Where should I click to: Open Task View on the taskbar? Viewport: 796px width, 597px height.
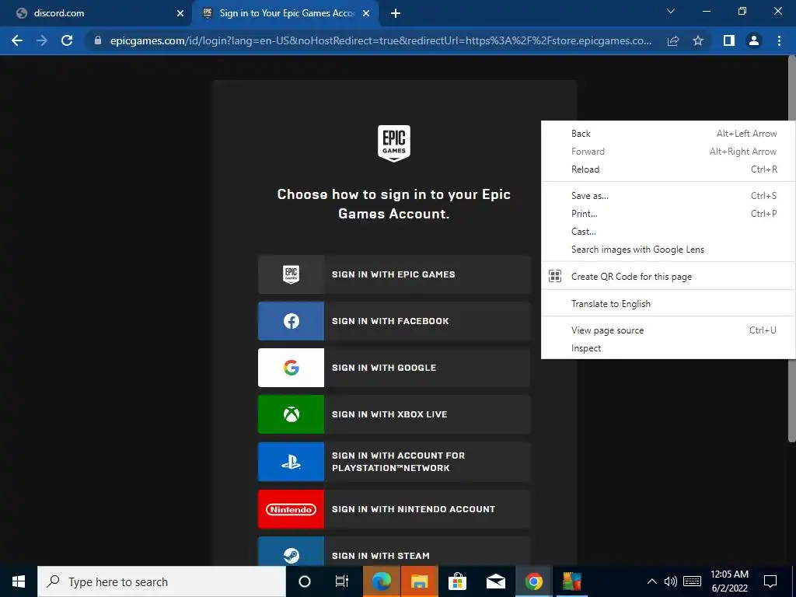pos(342,581)
